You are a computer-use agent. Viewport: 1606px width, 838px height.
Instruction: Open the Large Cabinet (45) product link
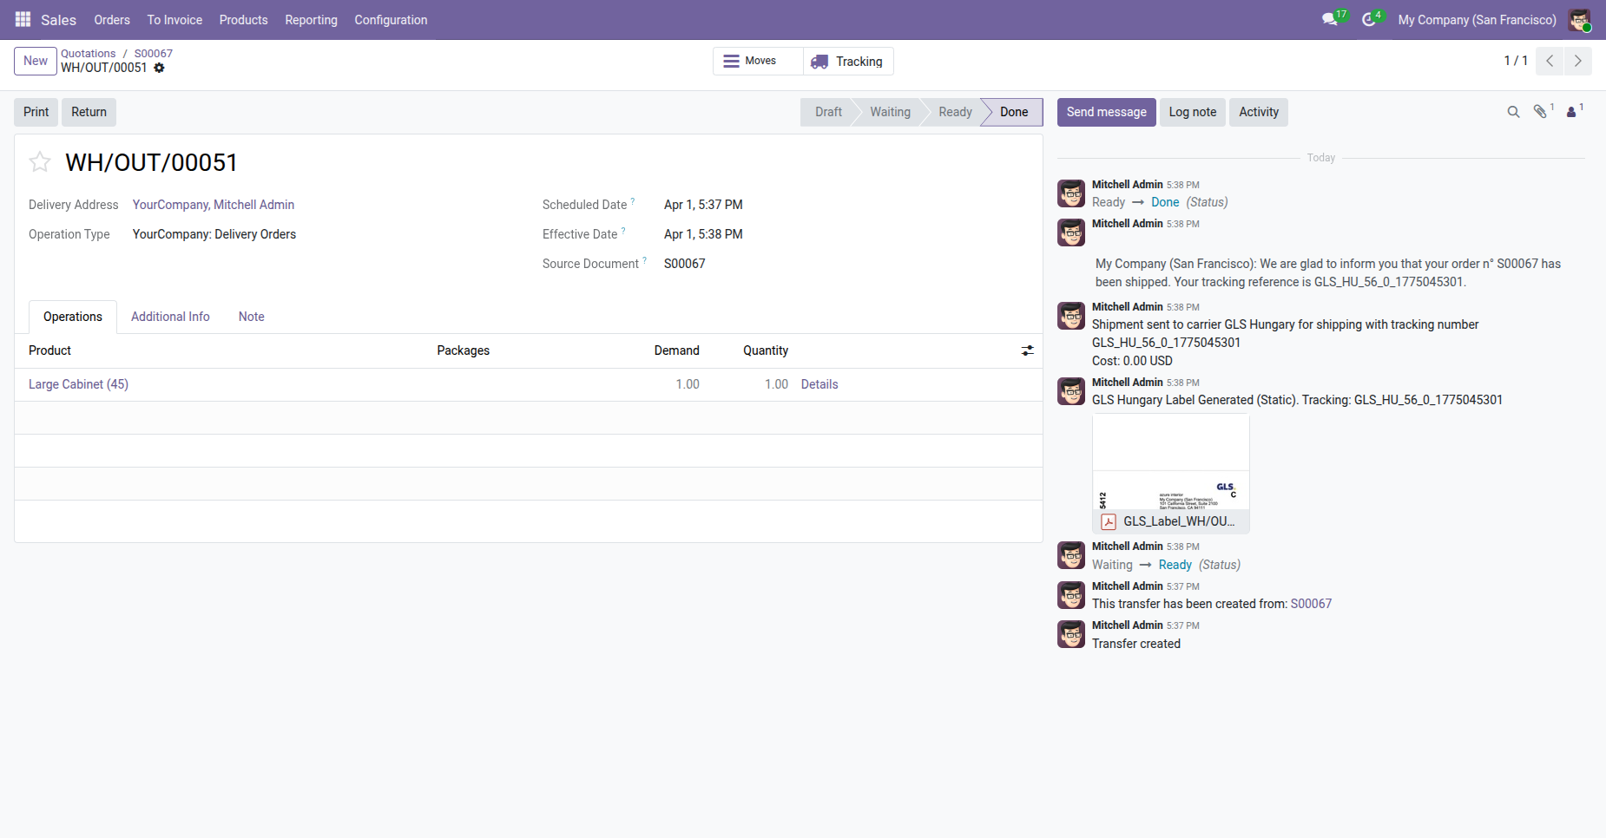click(78, 384)
